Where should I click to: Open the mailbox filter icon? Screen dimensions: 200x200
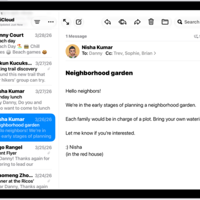point(37,22)
